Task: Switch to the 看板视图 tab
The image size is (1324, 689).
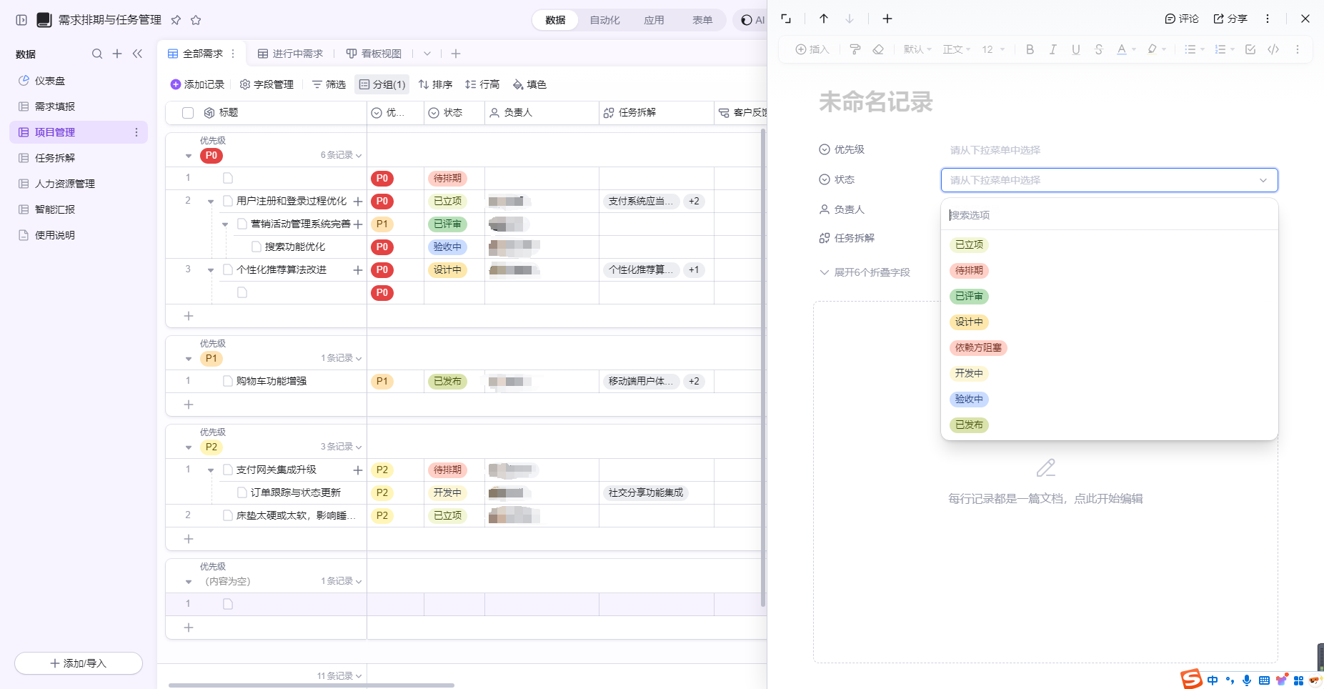Action: 374,54
